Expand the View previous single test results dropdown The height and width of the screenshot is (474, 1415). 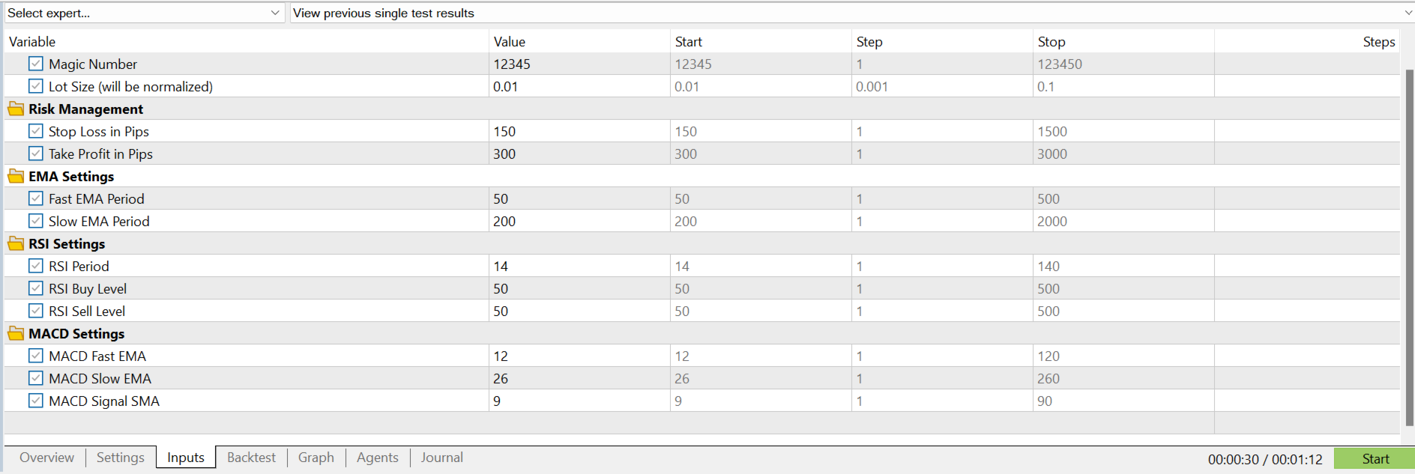[x=851, y=13]
